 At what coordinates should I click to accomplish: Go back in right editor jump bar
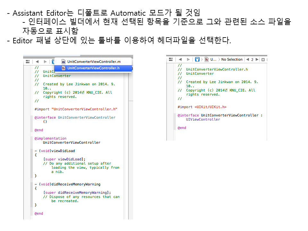tap(180, 60)
